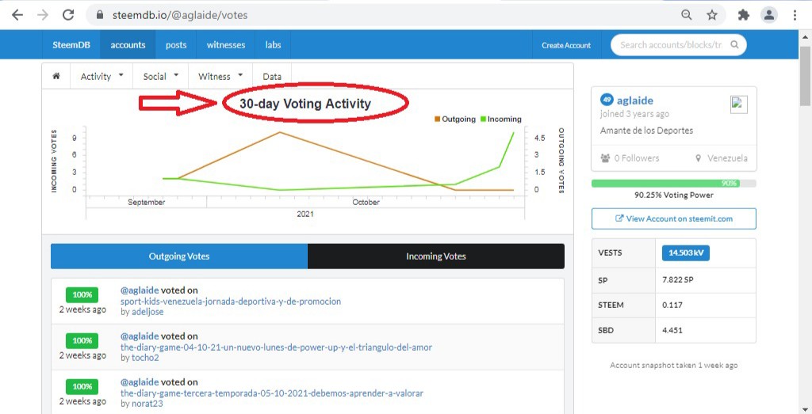812x414 pixels.
Task: Switch to Incoming Votes tab
Action: (x=435, y=256)
